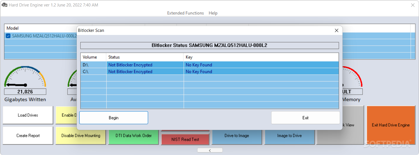The height and width of the screenshot is (155, 419).
Task: Open the Help menu
Action: point(213,13)
